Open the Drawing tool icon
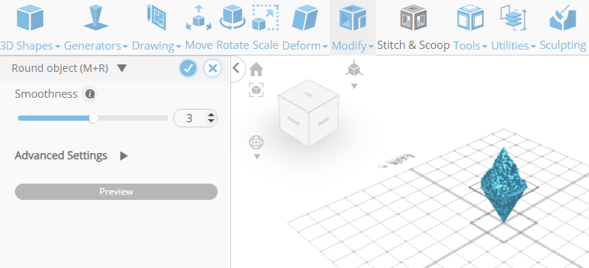 pos(156,17)
